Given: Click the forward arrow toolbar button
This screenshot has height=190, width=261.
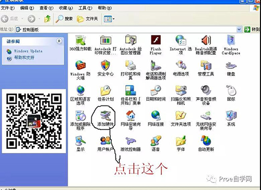Looking at the screenshot, I should pos(31,19).
